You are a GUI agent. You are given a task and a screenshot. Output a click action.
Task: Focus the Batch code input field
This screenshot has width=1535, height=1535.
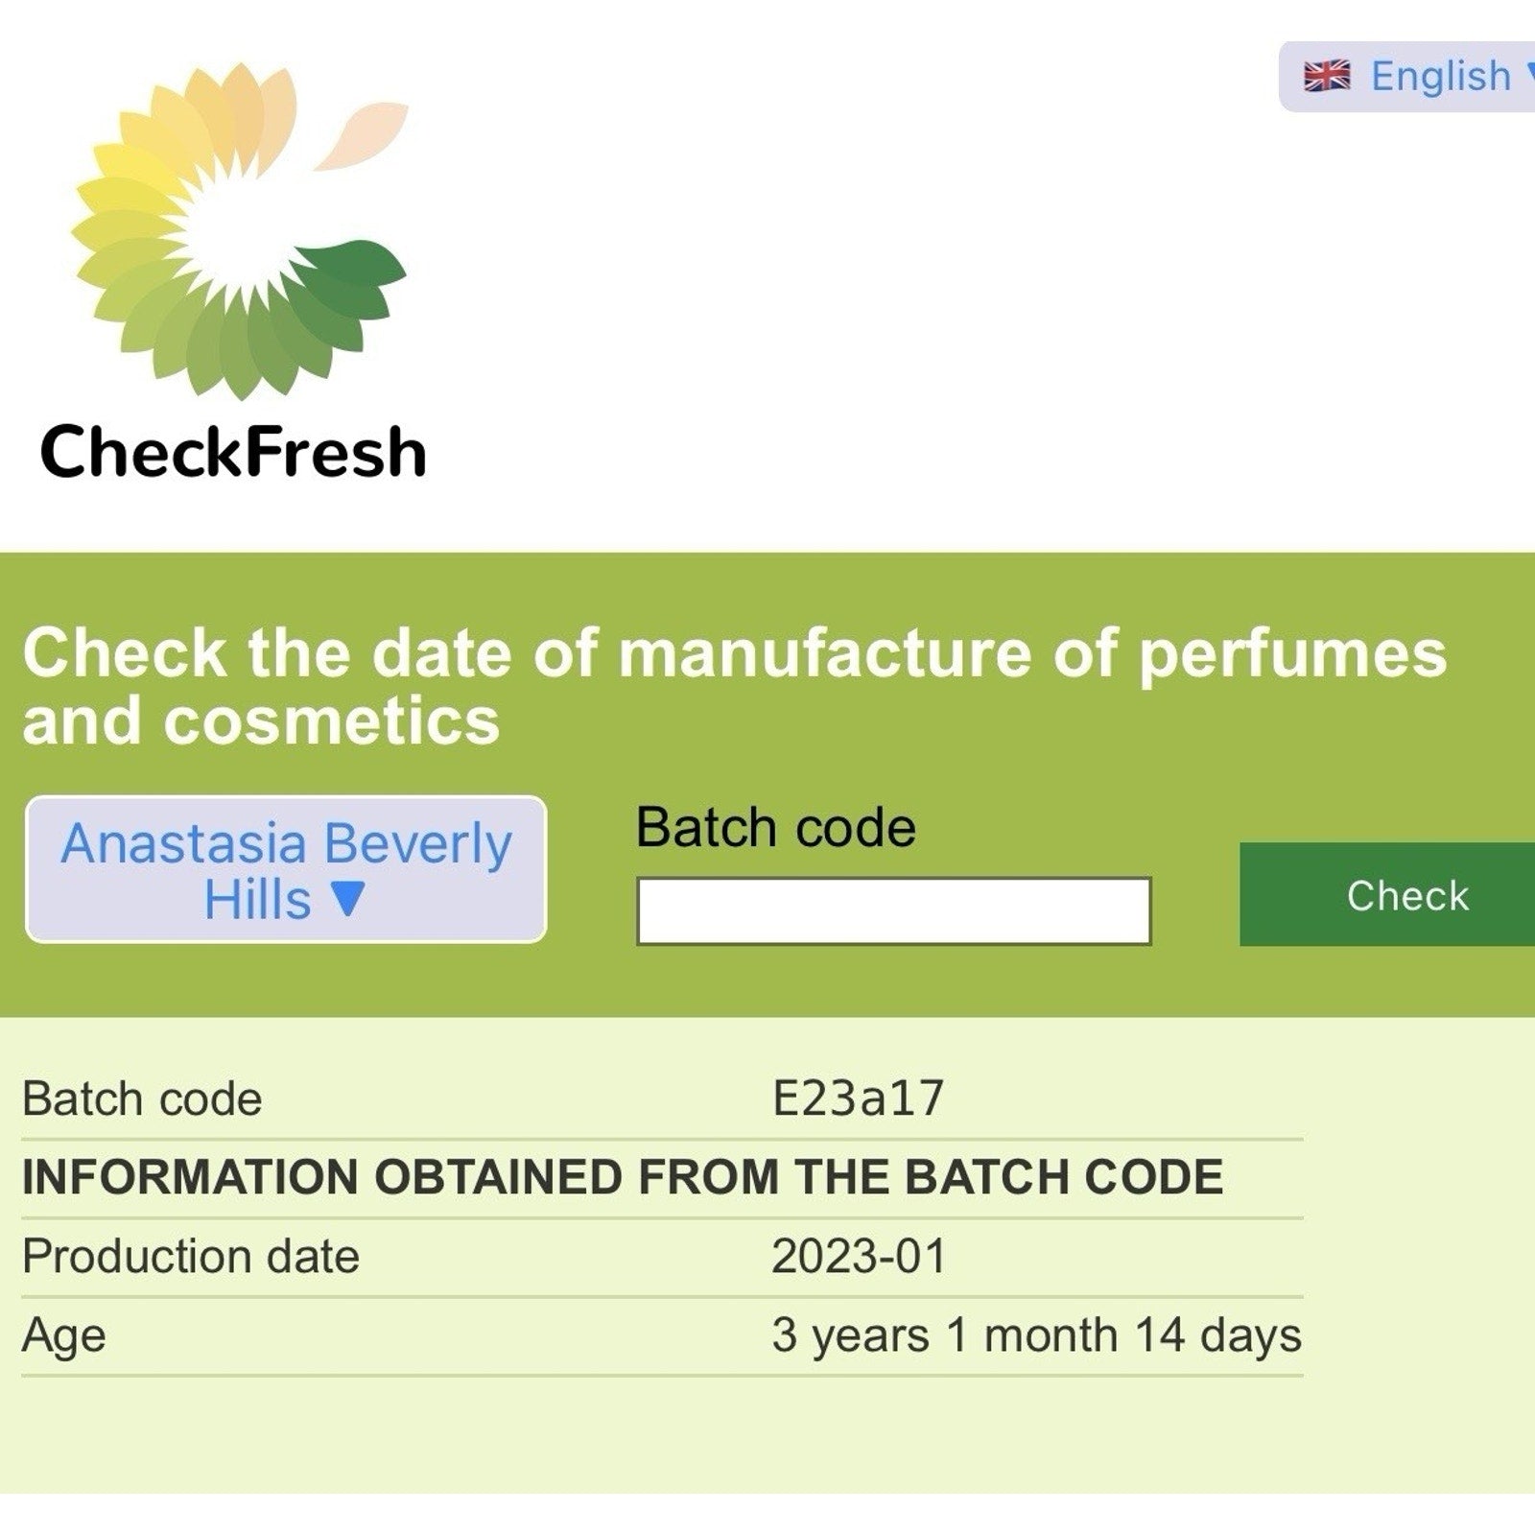coord(893,910)
